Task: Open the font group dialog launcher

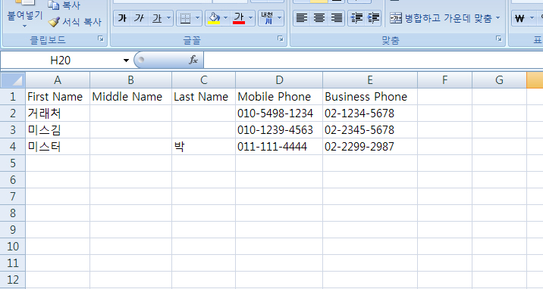Action: click(280, 39)
